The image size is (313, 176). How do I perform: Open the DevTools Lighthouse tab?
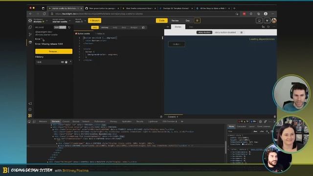(x=153, y=122)
